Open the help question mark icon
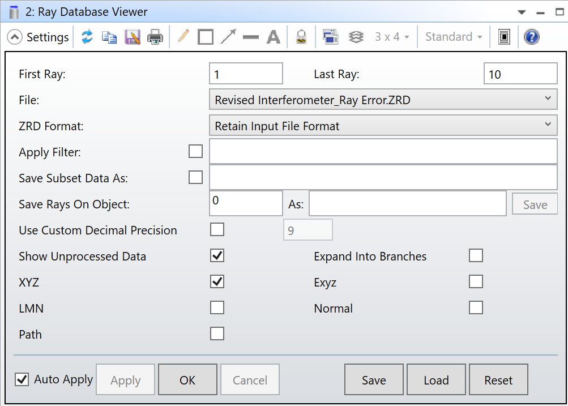The width and height of the screenshot is (568, 406). pyautogui.click(x=531, y=37)
